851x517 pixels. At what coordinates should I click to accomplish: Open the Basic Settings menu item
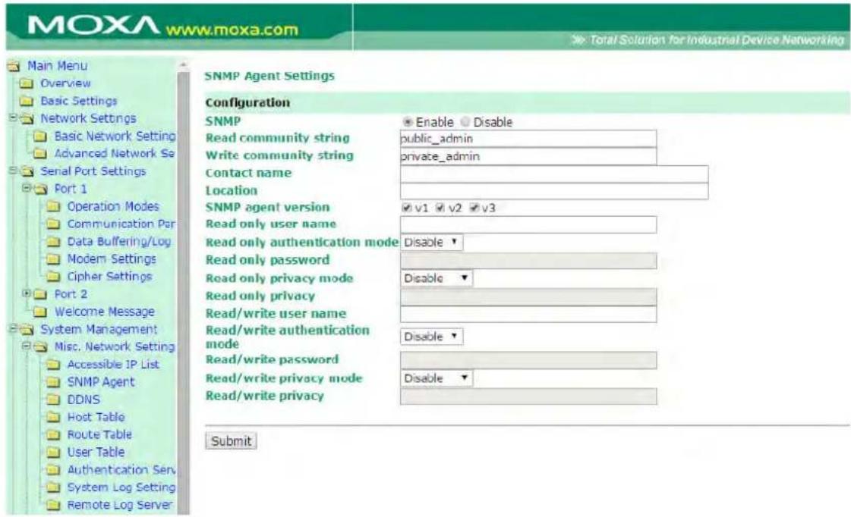pyautogui.click(x=79, y=101)
